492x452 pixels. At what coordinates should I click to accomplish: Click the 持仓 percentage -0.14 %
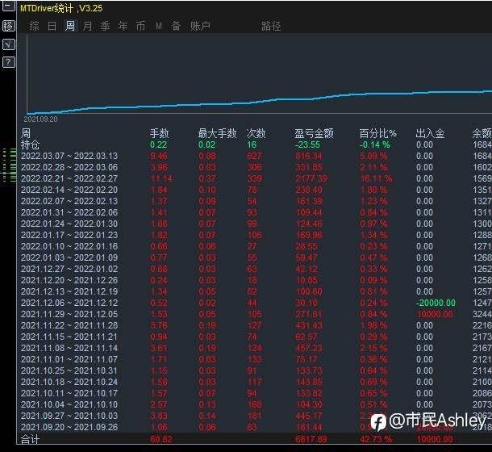tap(375, 144)
